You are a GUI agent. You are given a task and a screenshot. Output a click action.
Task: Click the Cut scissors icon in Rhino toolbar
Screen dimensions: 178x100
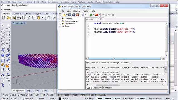[29, 18]
